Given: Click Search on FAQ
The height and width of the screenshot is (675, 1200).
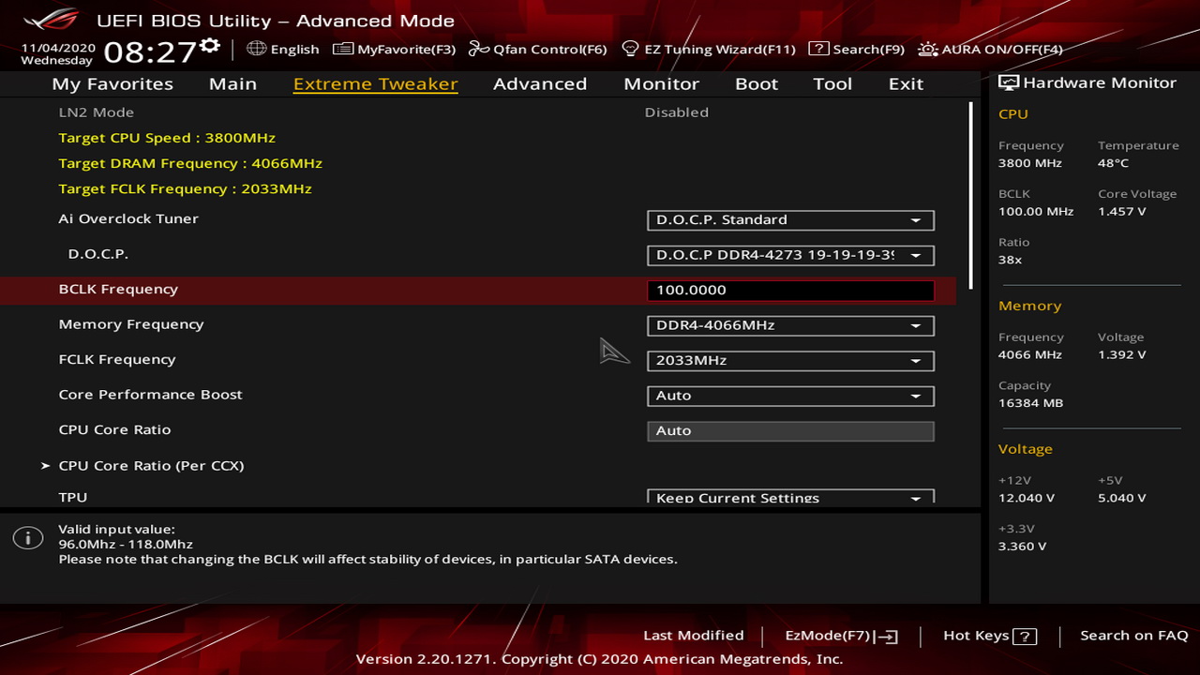Looking at the screenshot, I should [1133, 635].
